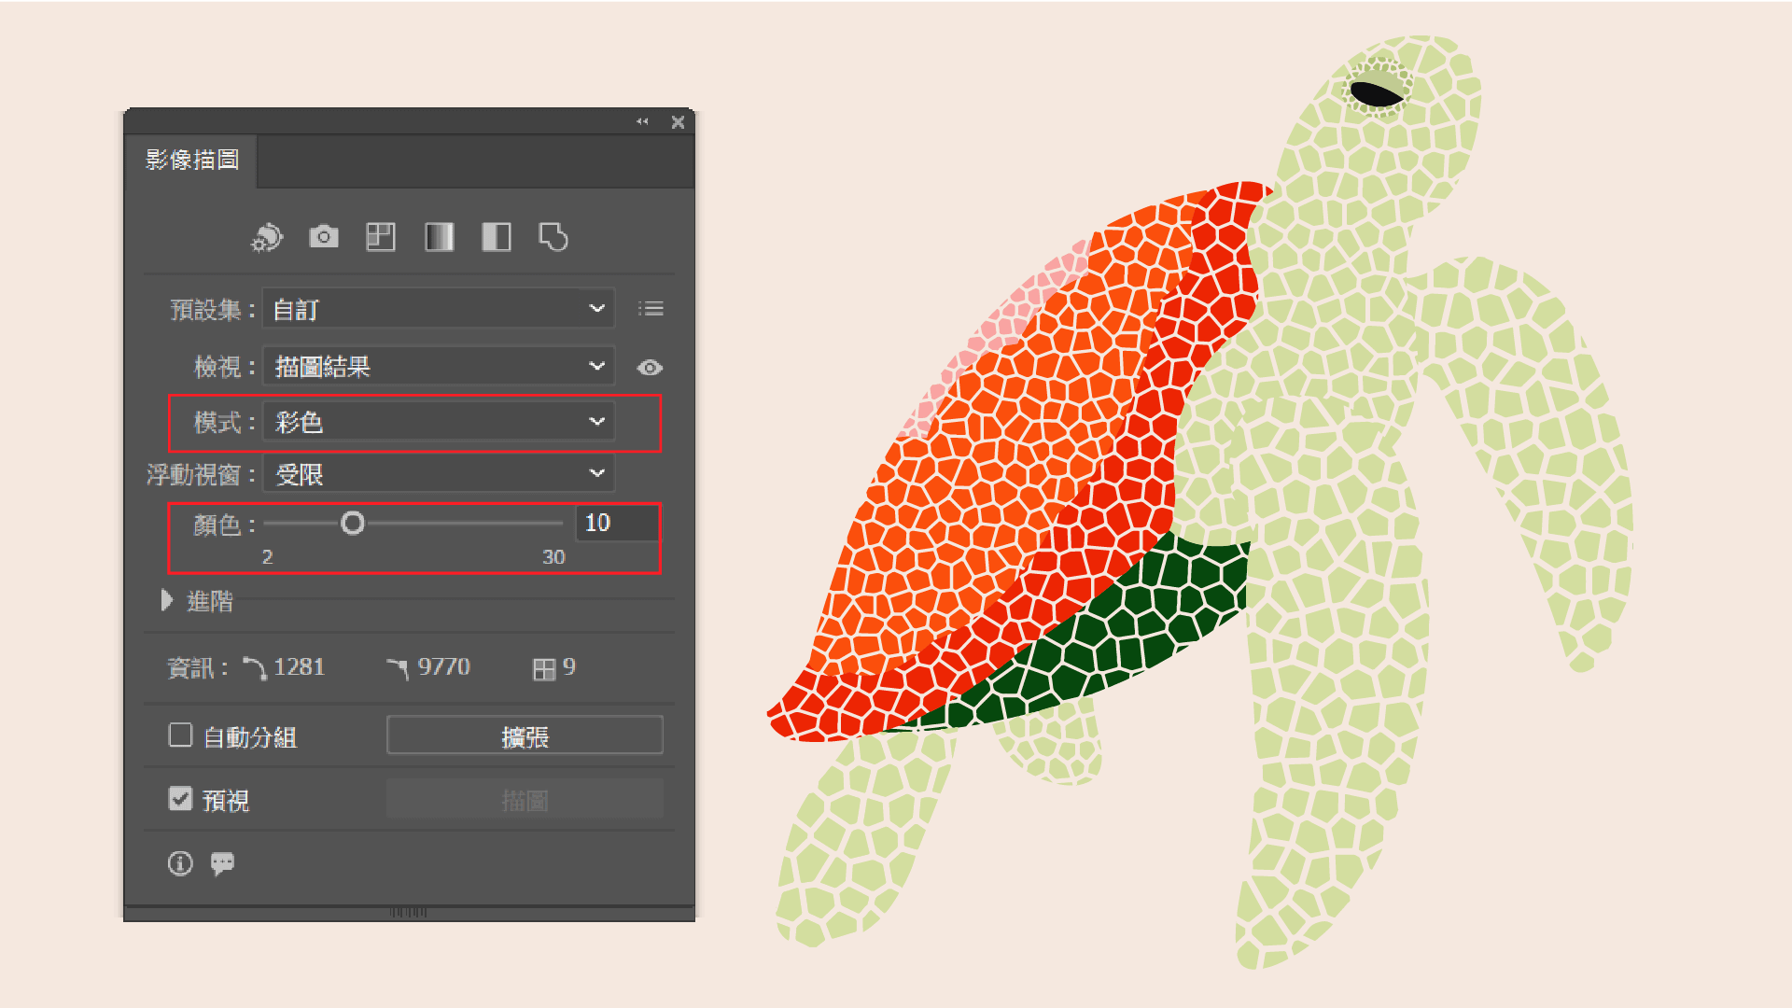Viewport: 1792px width, 1008px height.
Task: Click the paths count 1281 info
Action: (x=285, y=667)
